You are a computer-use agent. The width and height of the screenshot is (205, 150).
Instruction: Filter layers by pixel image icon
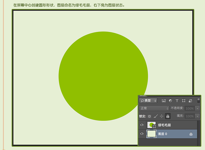(164, 101)
